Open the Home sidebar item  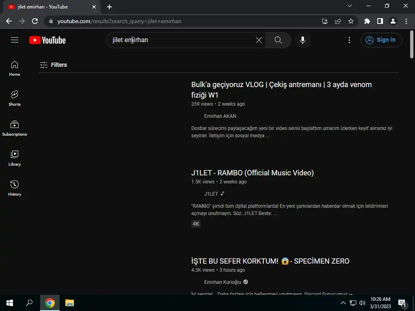pos(15,68)
